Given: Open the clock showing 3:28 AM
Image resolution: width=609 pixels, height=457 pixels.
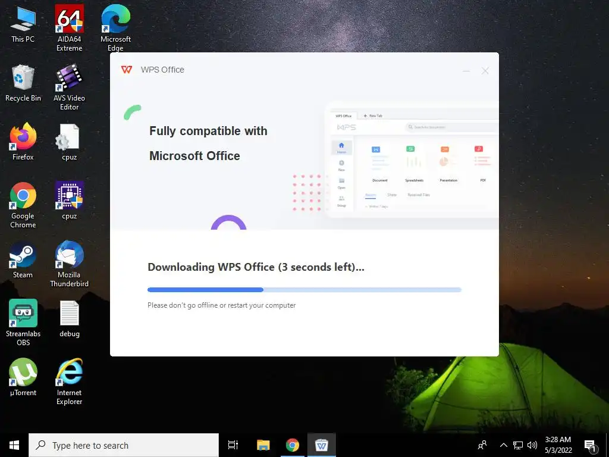Looking at the screenshot, I should (x=558, y=445).
